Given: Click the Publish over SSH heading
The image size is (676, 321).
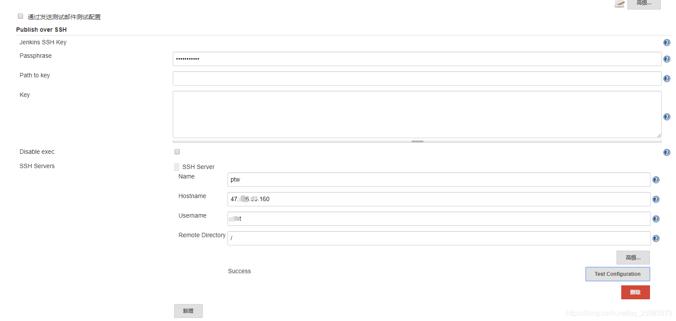Looking at the screenshot, I should click(x=41, y=30).
